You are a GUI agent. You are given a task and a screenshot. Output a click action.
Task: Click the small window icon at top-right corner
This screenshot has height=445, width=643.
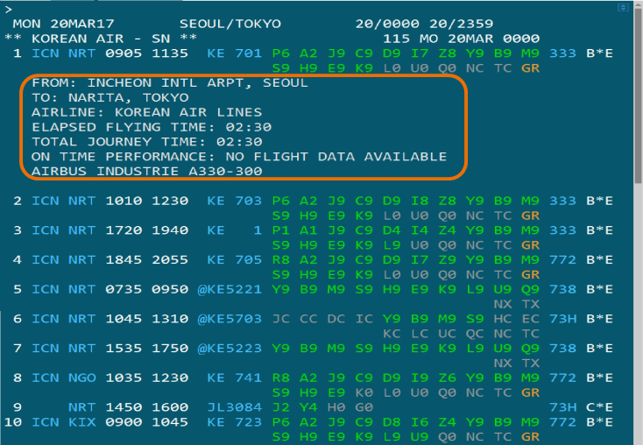[x=623, y=7]
